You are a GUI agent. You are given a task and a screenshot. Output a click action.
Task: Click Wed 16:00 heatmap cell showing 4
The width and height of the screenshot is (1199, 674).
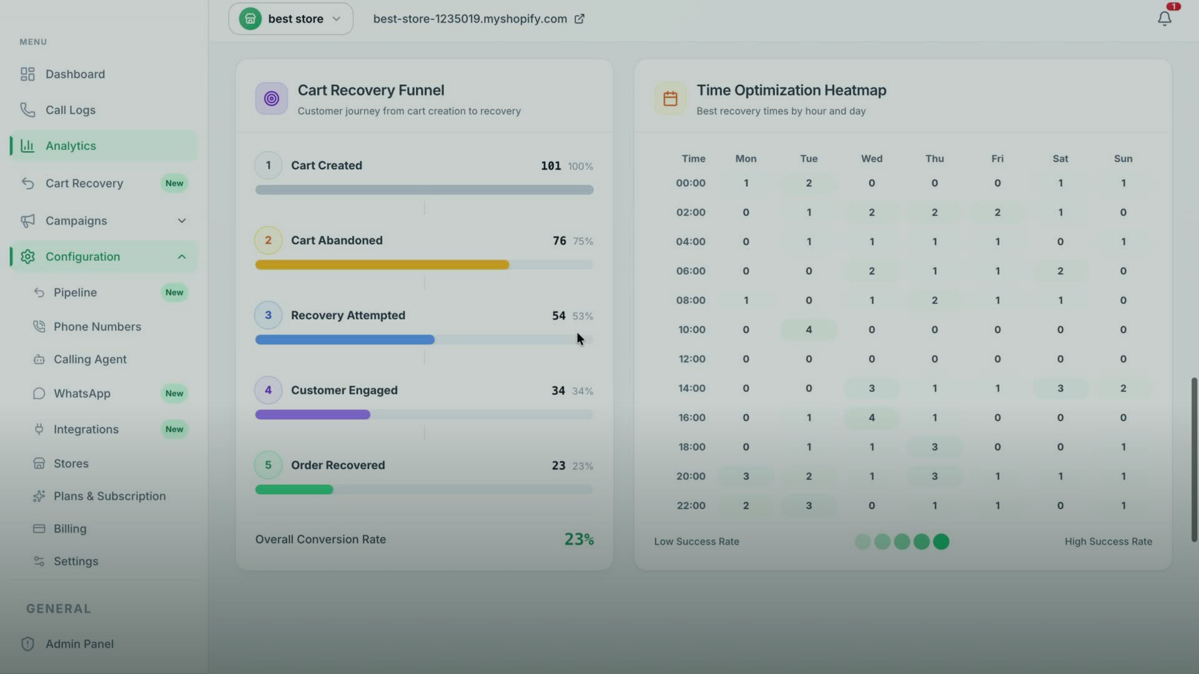point(872,418)
